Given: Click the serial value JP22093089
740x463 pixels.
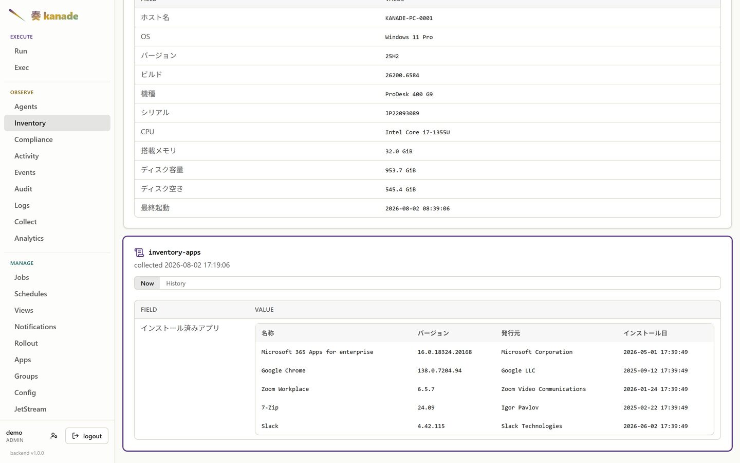Looking at the screenshot, I should (402, 113).
